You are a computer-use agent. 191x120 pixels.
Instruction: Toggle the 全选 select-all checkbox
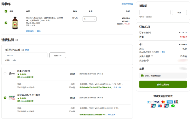click(x=6, y=11)
